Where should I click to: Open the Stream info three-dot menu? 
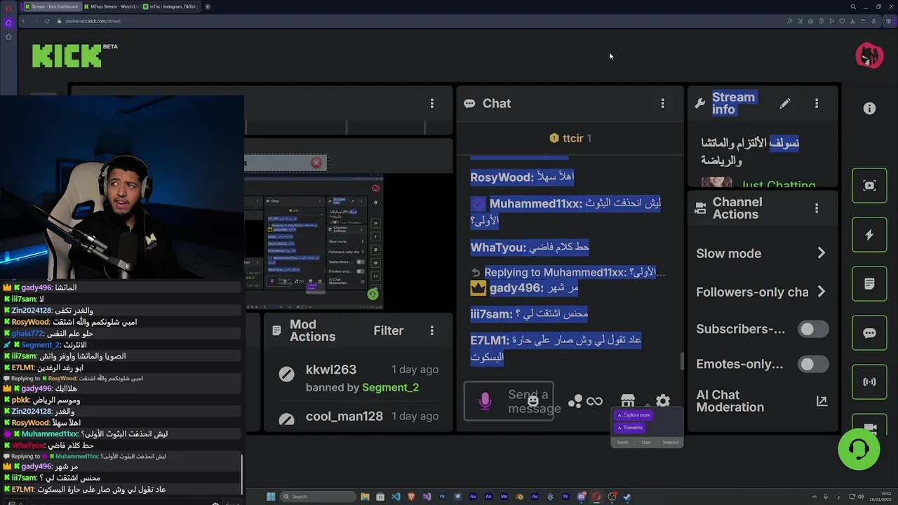point(817,103)
